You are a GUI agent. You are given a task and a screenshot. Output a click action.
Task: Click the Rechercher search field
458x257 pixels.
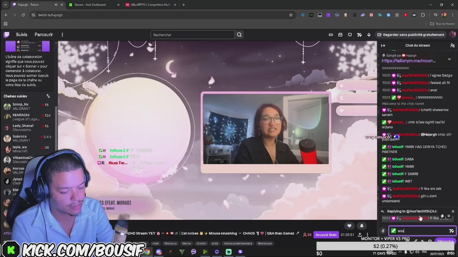pyautogui.click(x=193, y=35)
